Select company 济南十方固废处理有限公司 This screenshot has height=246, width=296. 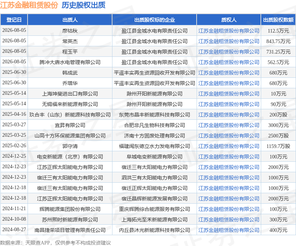click(x=155, y=136)
